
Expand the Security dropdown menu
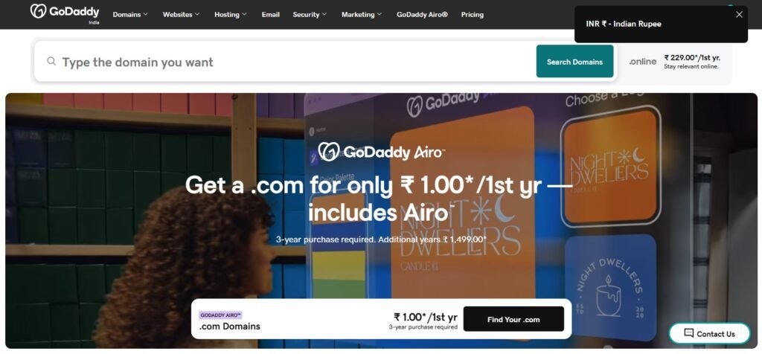[310, 15]
